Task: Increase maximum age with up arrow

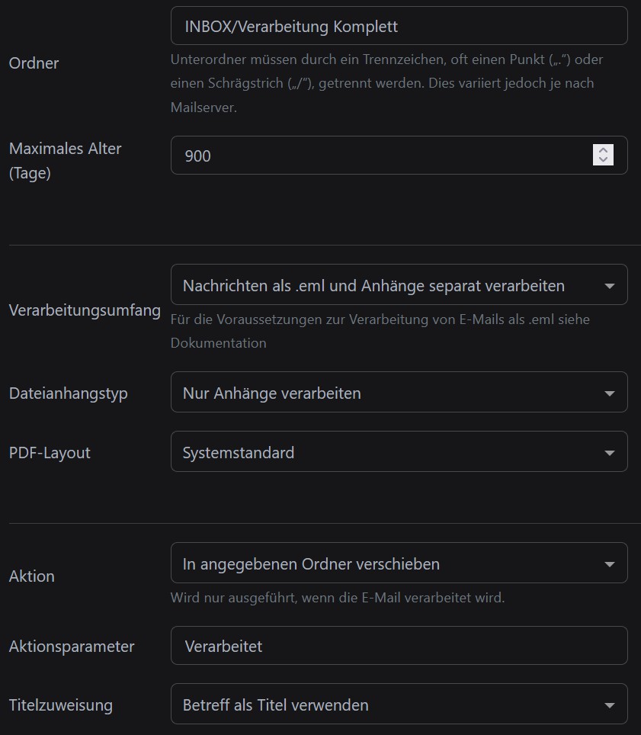Action: click(603, 150)
